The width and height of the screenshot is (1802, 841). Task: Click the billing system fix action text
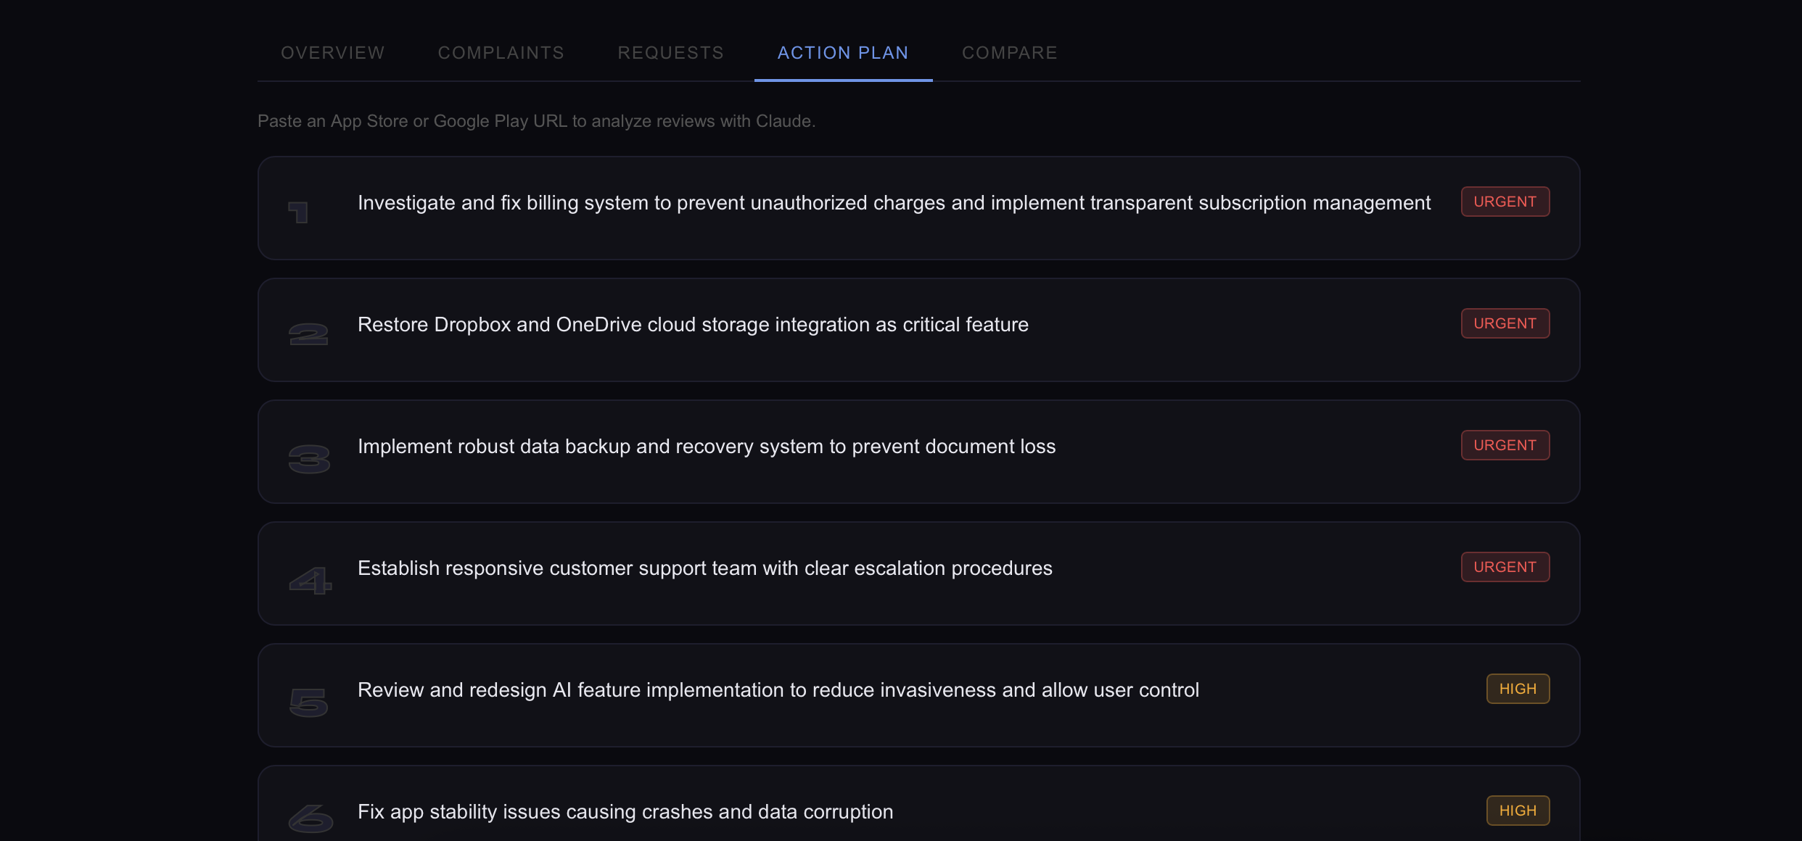[894, 202]
